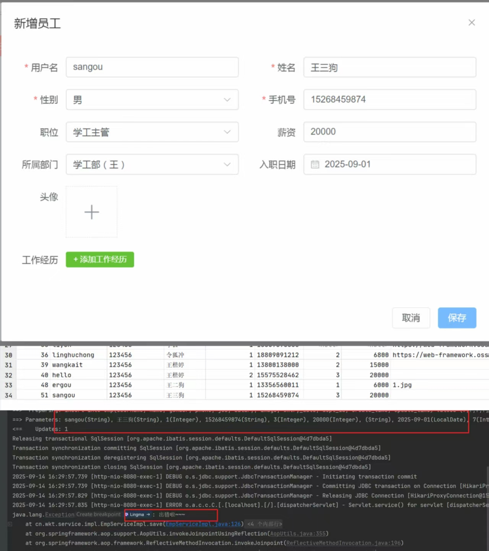Click Create breakpoint next to Exception
489x551 pixels.
pos(98,515)
